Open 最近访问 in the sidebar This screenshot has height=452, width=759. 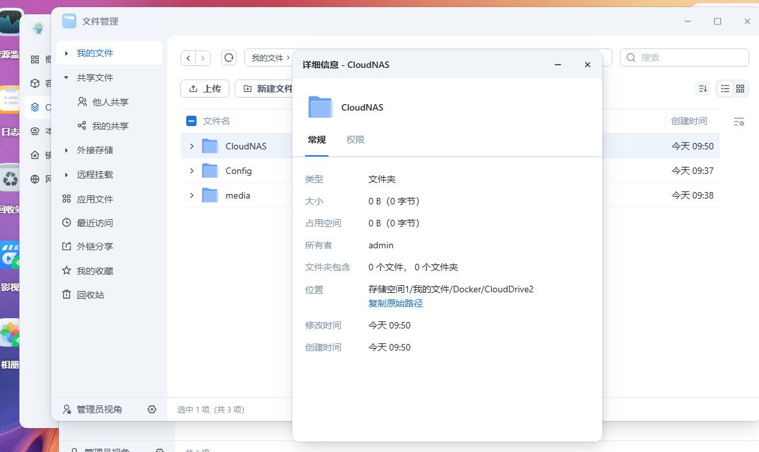tap(94, 223)
